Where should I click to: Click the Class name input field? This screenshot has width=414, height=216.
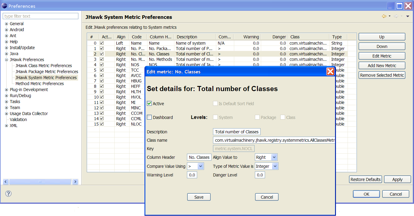coord(274,140)
